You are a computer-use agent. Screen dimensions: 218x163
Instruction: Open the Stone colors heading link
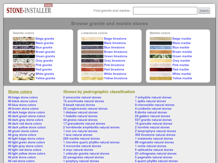(x=20, y=92)
